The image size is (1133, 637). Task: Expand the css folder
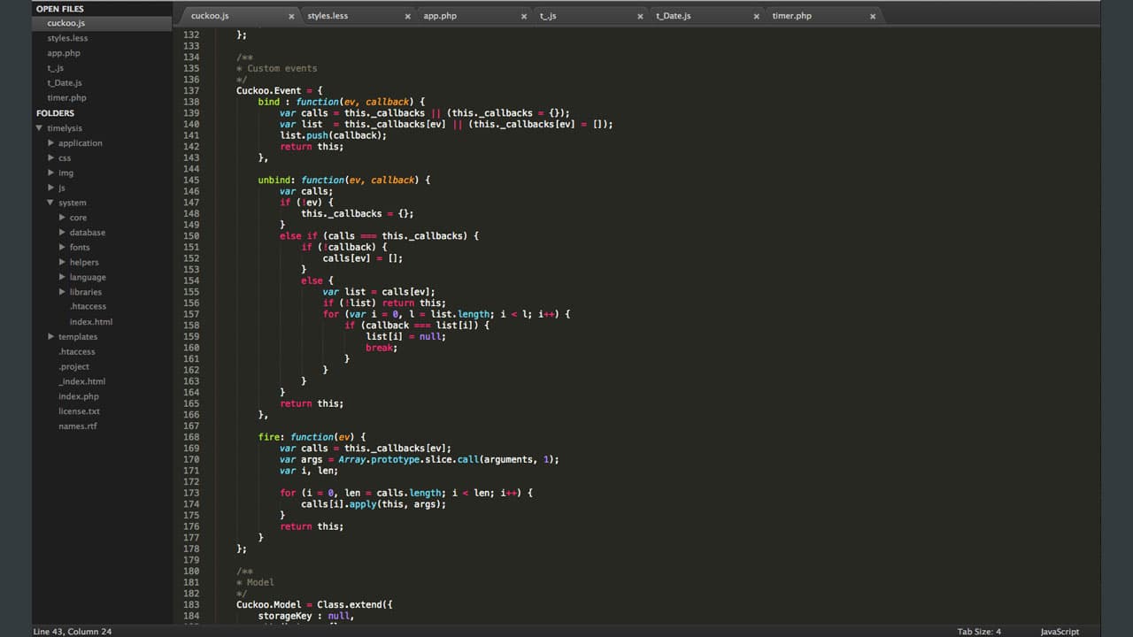coord(50,157)
